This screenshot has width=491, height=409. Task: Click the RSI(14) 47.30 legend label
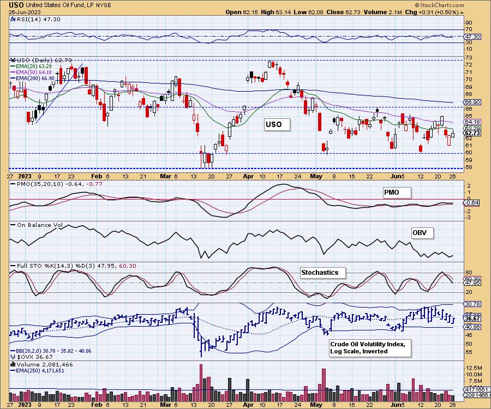[x=38, y=19]
